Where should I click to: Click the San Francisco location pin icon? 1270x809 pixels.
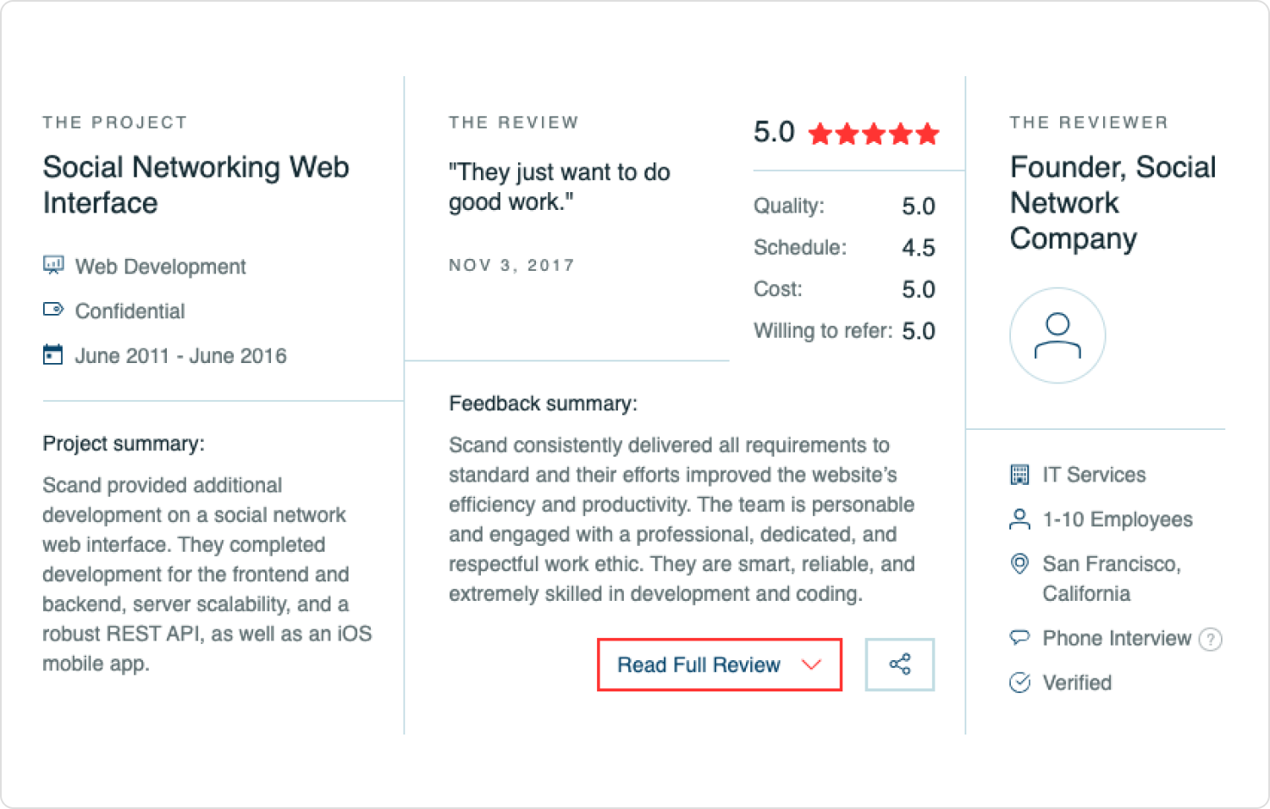(1020, 564)
